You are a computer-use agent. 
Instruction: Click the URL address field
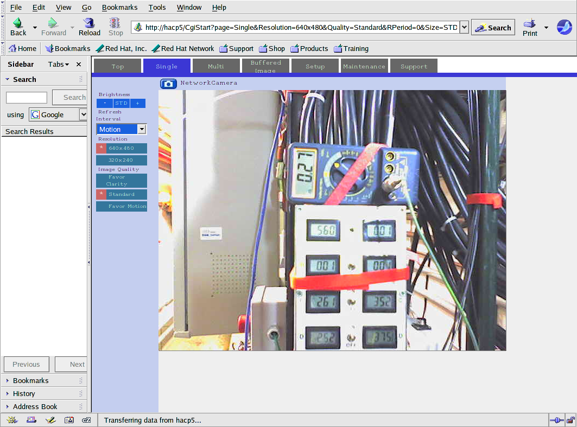pos(301,27)
